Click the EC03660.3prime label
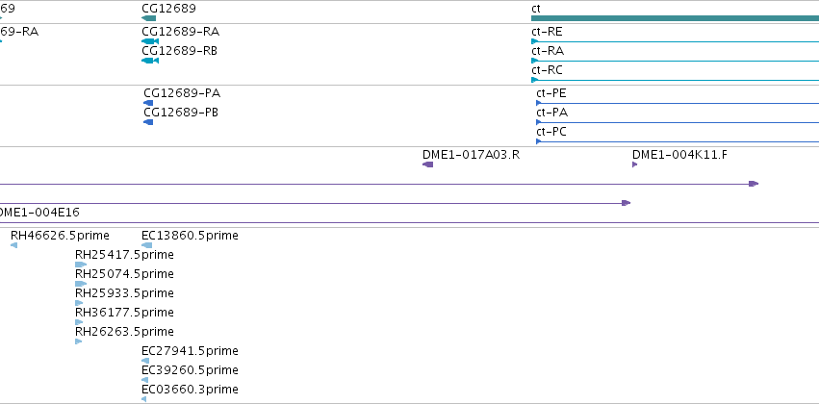819x404 pixels. click(190, 390)
